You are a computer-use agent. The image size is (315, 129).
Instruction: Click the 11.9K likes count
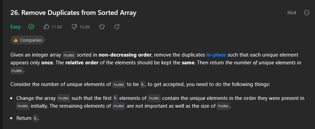point(57,27)
